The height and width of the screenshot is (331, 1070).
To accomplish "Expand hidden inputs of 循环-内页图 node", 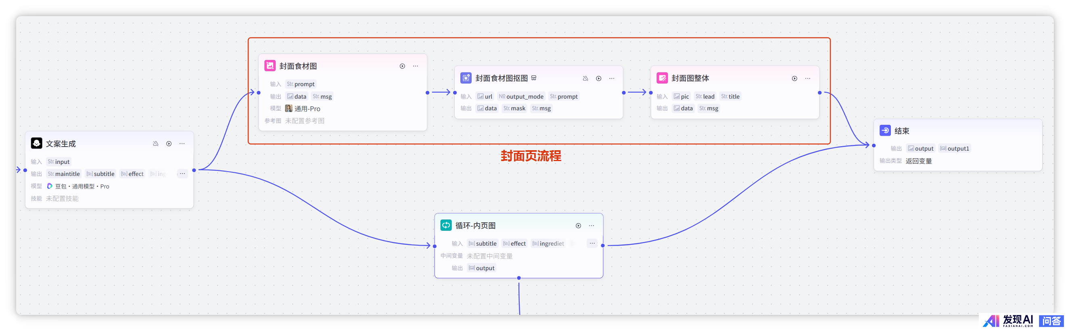I will click(x=592, y=244).
